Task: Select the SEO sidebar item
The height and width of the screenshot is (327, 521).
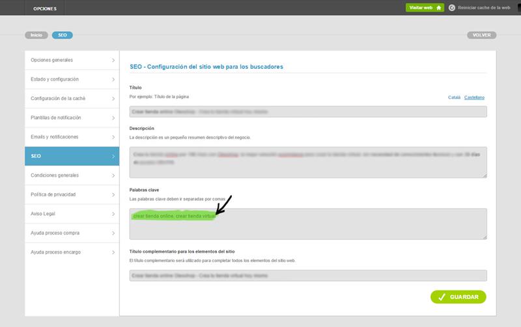Action: coord(72,156)
